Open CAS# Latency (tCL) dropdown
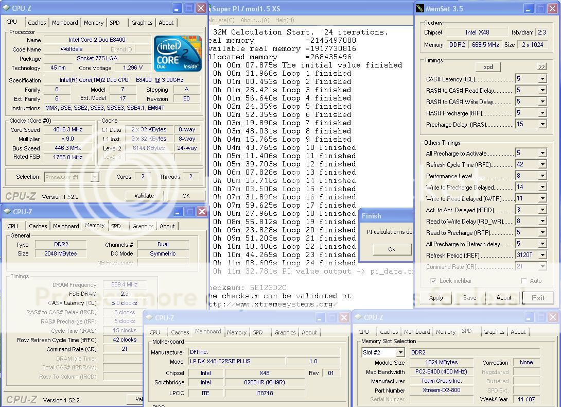The height and width of the screenshot is (407, 561). pos(542,79)
